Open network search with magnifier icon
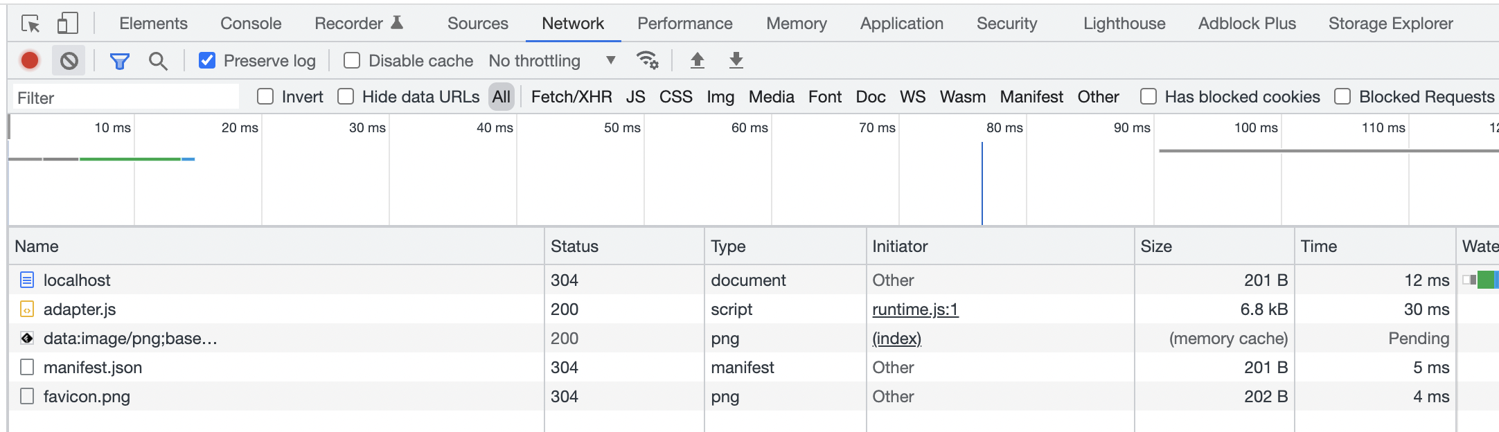The width and height of the screenshot is (1499, 432). 158,61
